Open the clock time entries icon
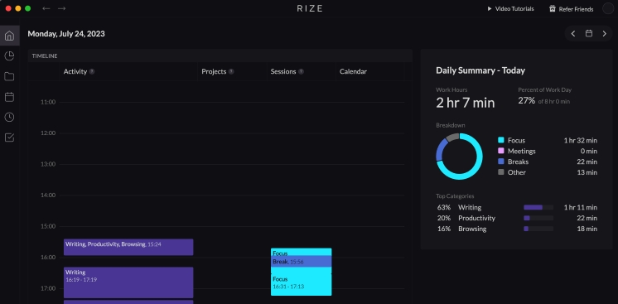The height and width of the screenshot is (304, 618). 9,117
